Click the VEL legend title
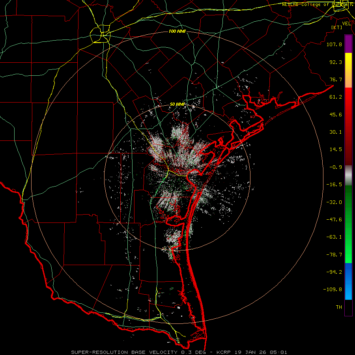The width and height of the screenshot is (355, 355). (x=347, y=24)
